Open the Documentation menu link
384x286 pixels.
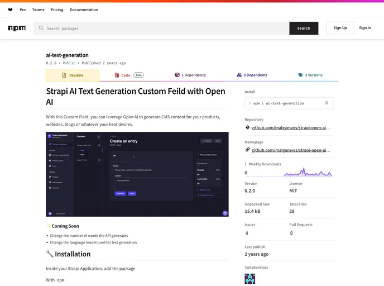(x=84, y=10)
